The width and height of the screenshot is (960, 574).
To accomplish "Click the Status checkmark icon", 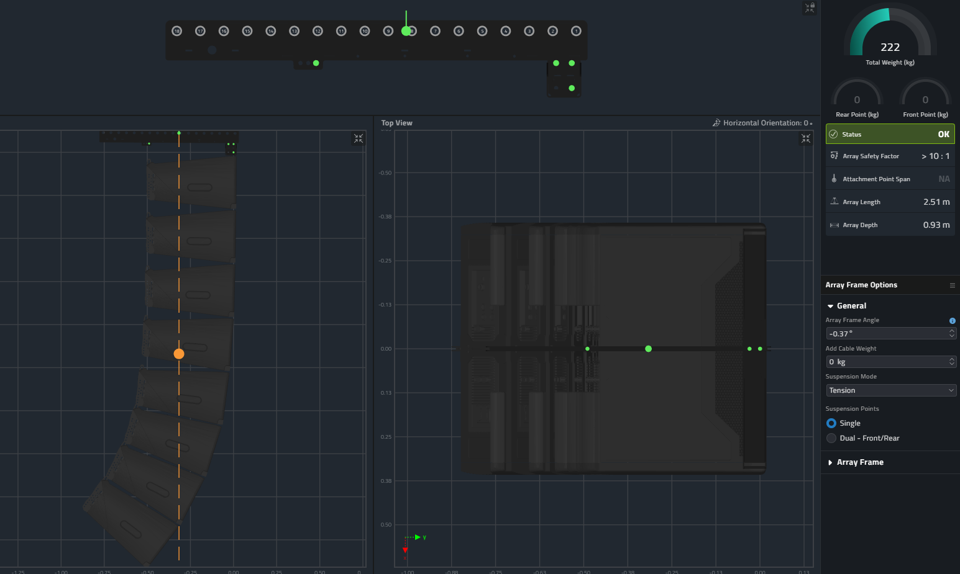I will pyautogui.click(x=834, y=134).
